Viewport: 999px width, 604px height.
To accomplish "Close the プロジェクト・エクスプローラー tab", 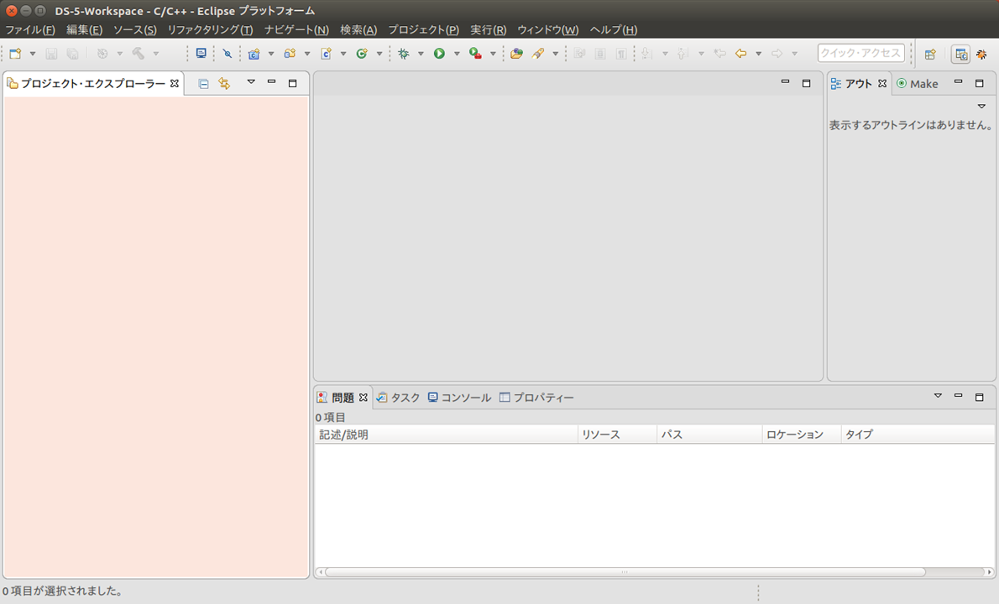I will pyautogui.click(x=175, y=83).
